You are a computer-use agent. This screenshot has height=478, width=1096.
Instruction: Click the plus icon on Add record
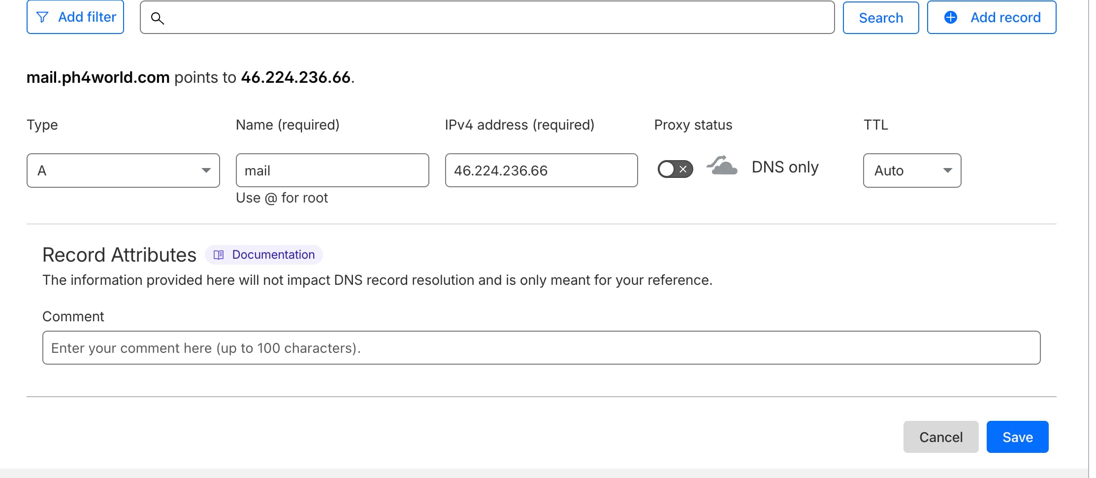click(950, 17)
